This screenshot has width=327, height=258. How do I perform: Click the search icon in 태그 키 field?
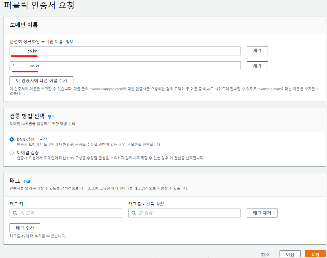[x=15, y=213]
